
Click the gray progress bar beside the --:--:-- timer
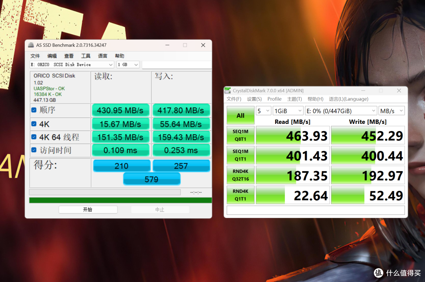(x=105, y=192)
